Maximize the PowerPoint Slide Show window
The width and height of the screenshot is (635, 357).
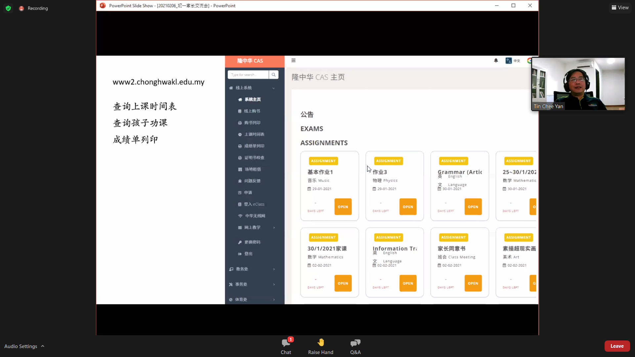point(513,6)
